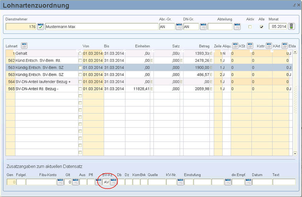302x197 pixels.
Task: Click the Abr.-Gr. field containing AN
Action: pos(167,27)
